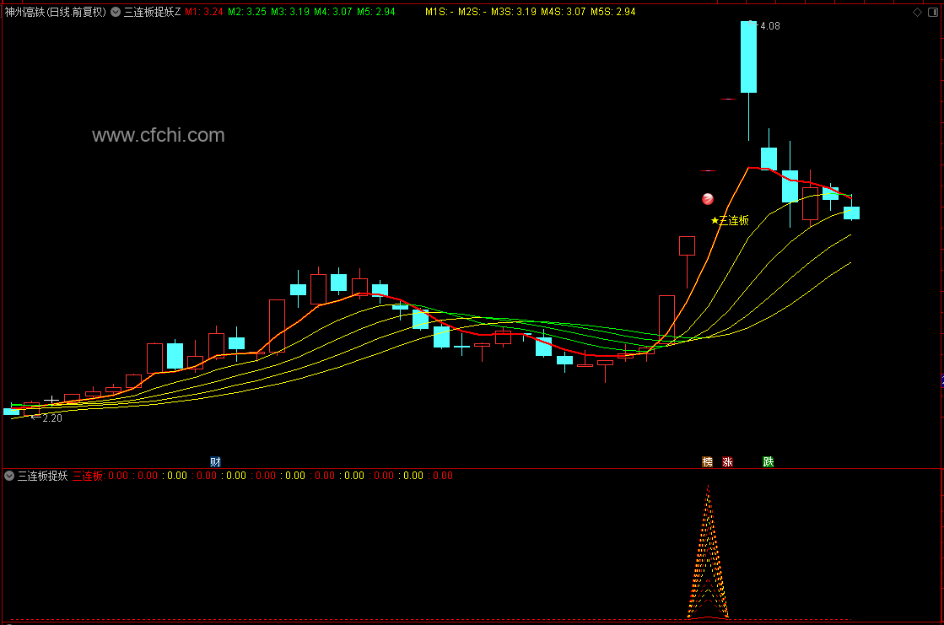
Task: Click the 三连板捉妖Z indicator name
Action: point(153,12)
